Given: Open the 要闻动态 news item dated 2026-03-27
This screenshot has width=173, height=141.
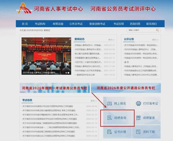Looking at the screenshot, I should click(x=89, y=45).
